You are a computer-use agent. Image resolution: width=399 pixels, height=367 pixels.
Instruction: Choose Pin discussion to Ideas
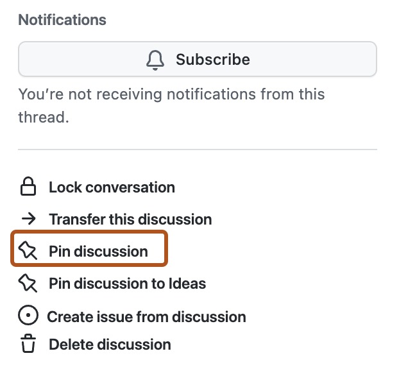click(x=127, y=283)
